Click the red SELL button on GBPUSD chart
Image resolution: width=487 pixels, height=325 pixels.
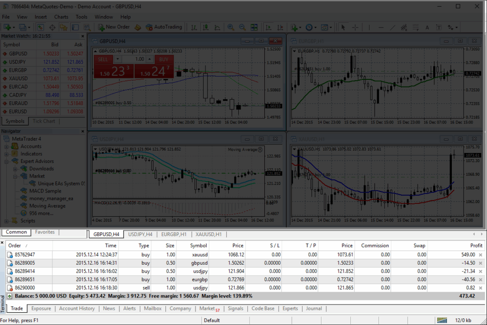tap(103, 59)
